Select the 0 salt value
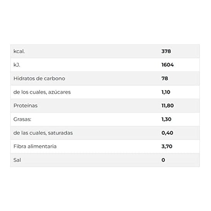Screen dimensions: 211x211 point(163,160)
